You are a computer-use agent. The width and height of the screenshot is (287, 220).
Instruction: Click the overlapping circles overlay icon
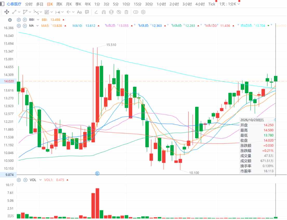[136, 12]
